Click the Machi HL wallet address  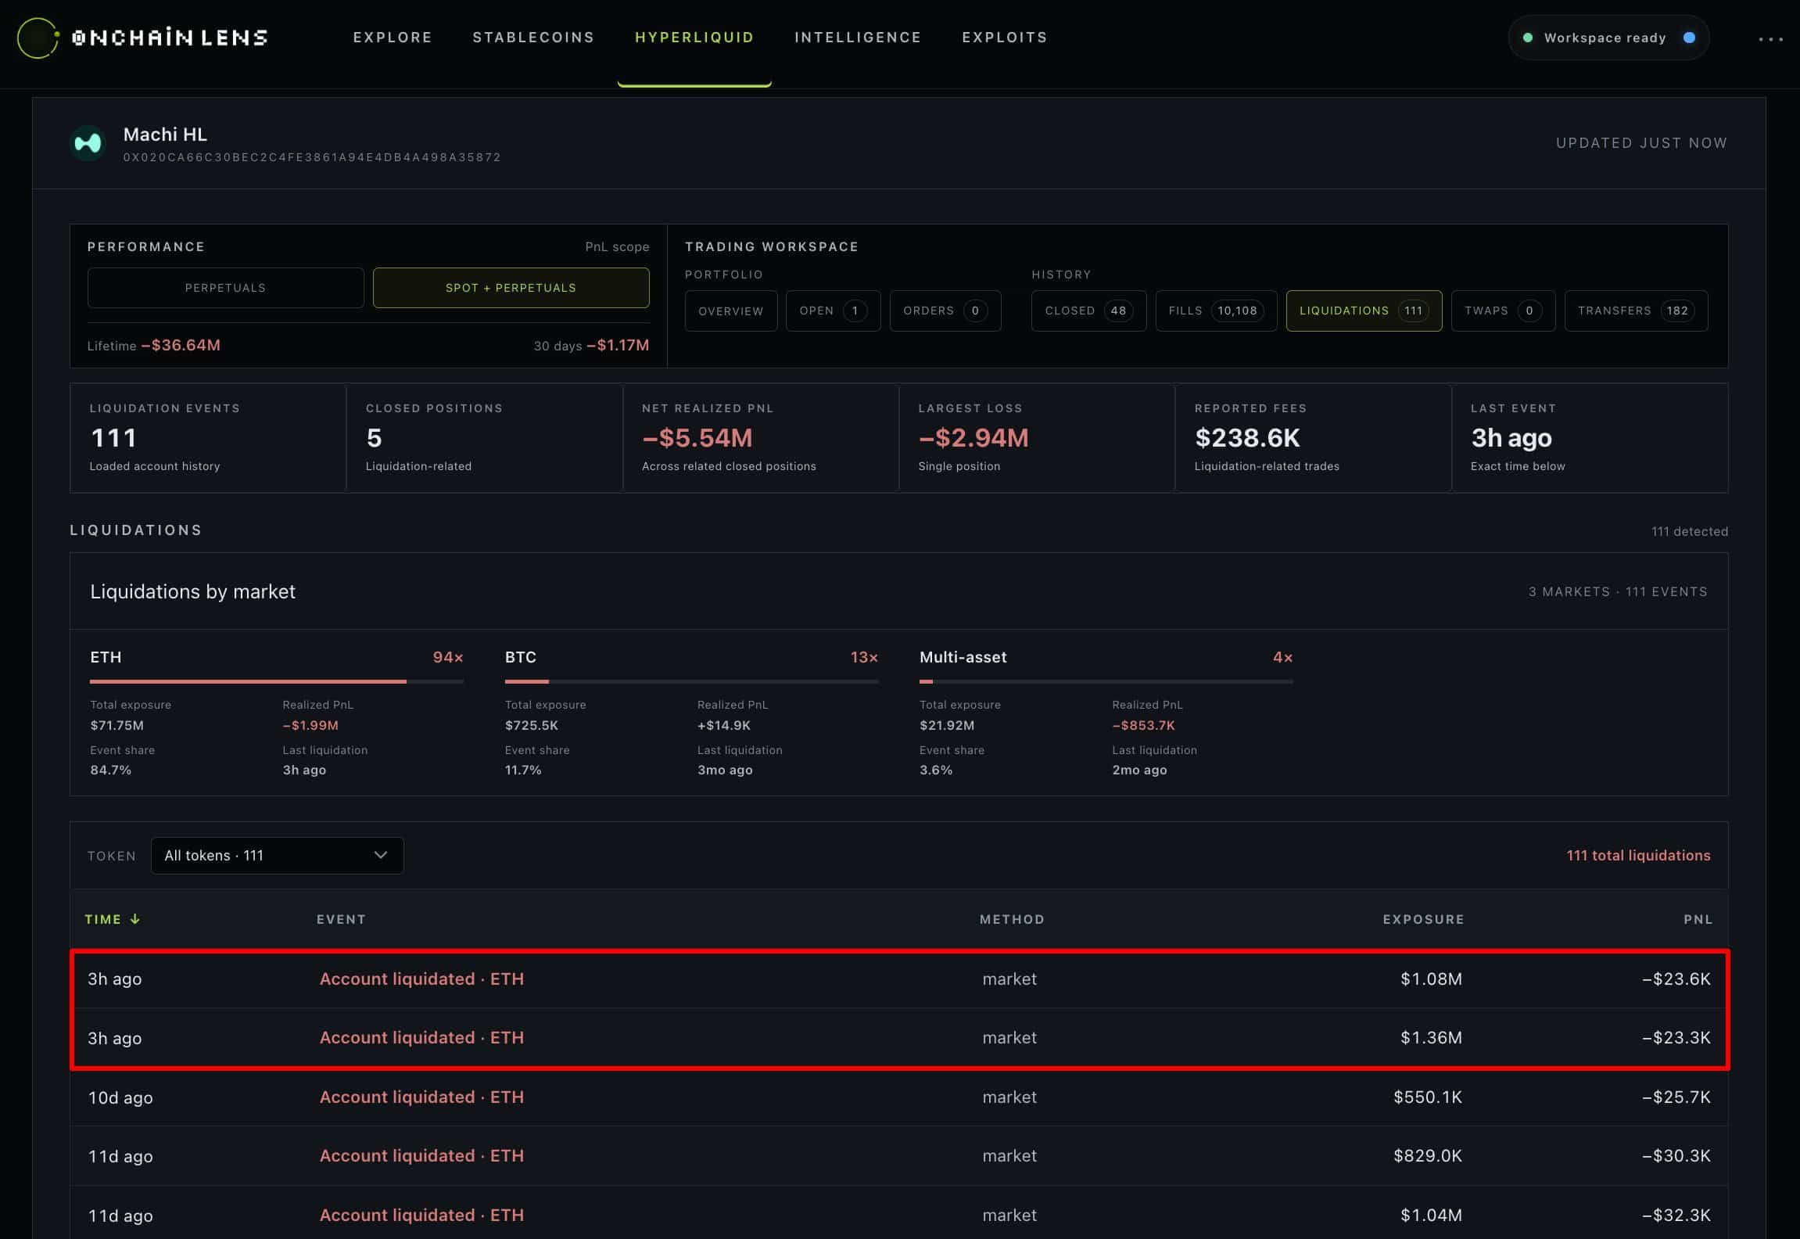pos(312,157)
